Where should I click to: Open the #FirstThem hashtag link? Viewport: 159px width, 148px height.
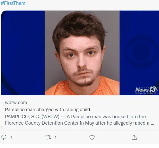13,3
